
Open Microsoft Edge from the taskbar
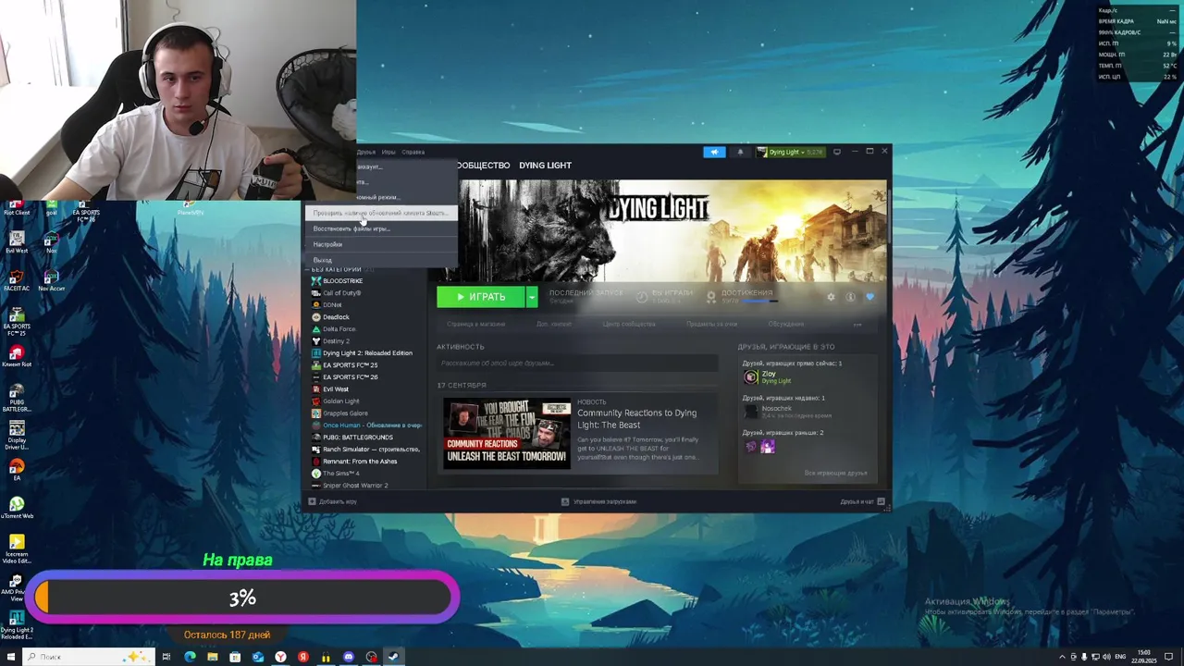click(x=190, y=657)
